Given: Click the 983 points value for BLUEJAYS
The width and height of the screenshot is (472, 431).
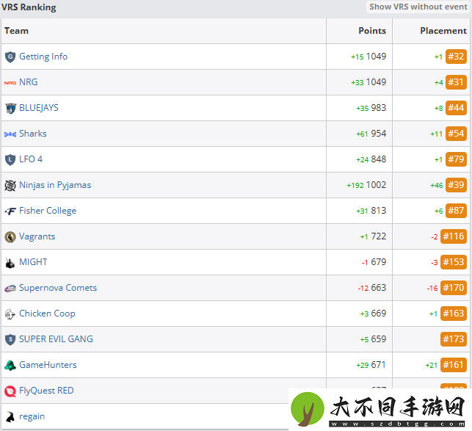Looking at the screenshot, I should click(x=379, y=108).
